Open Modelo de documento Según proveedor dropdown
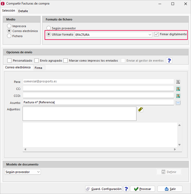The width and height of the screenshot is (191, 194). (22, 172)
